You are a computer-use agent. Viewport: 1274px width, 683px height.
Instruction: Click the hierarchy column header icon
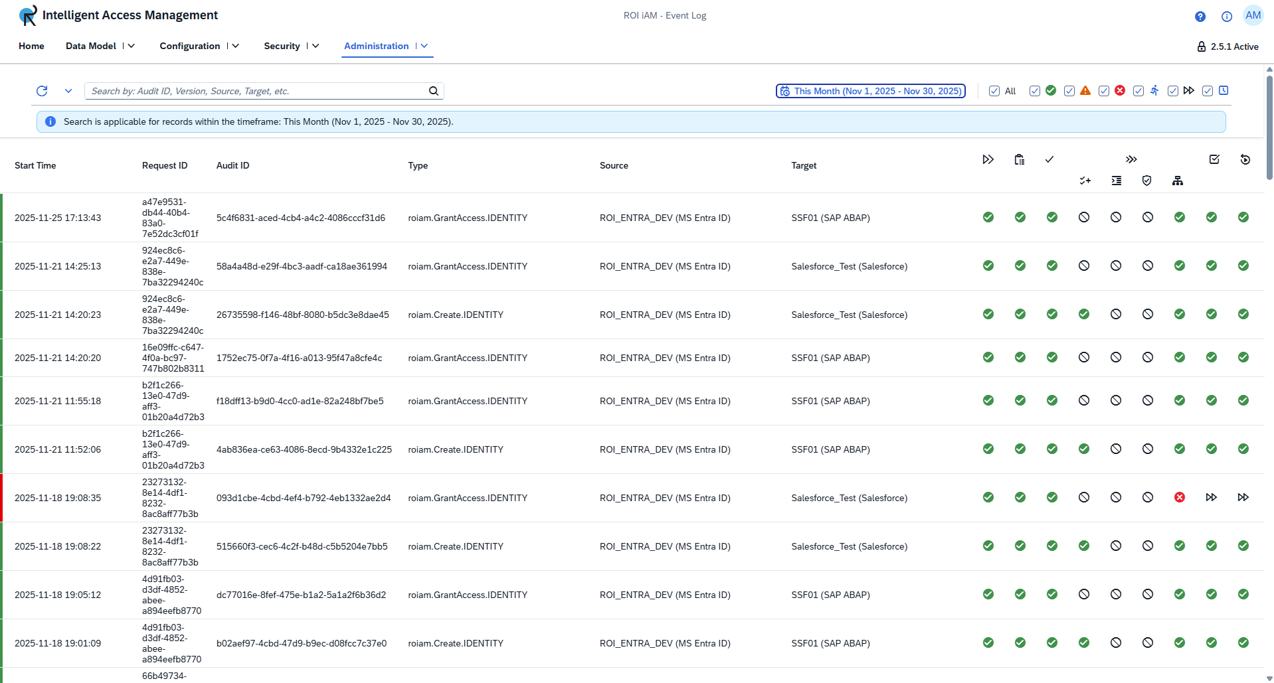pyautogui.click(x=1178, y=180)
